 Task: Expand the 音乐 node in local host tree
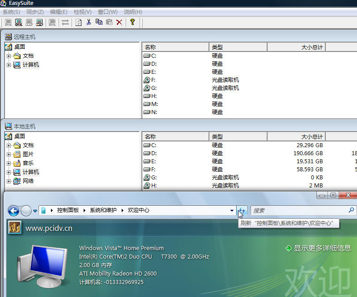tap(8, 163)
